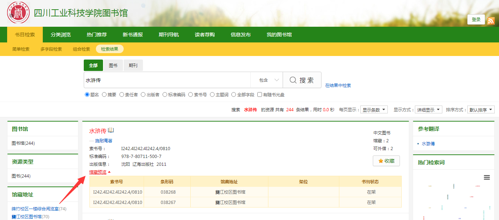This screenshot has height=220, width=499.
Task: Select the 题名 radio button
Action: 87,95
